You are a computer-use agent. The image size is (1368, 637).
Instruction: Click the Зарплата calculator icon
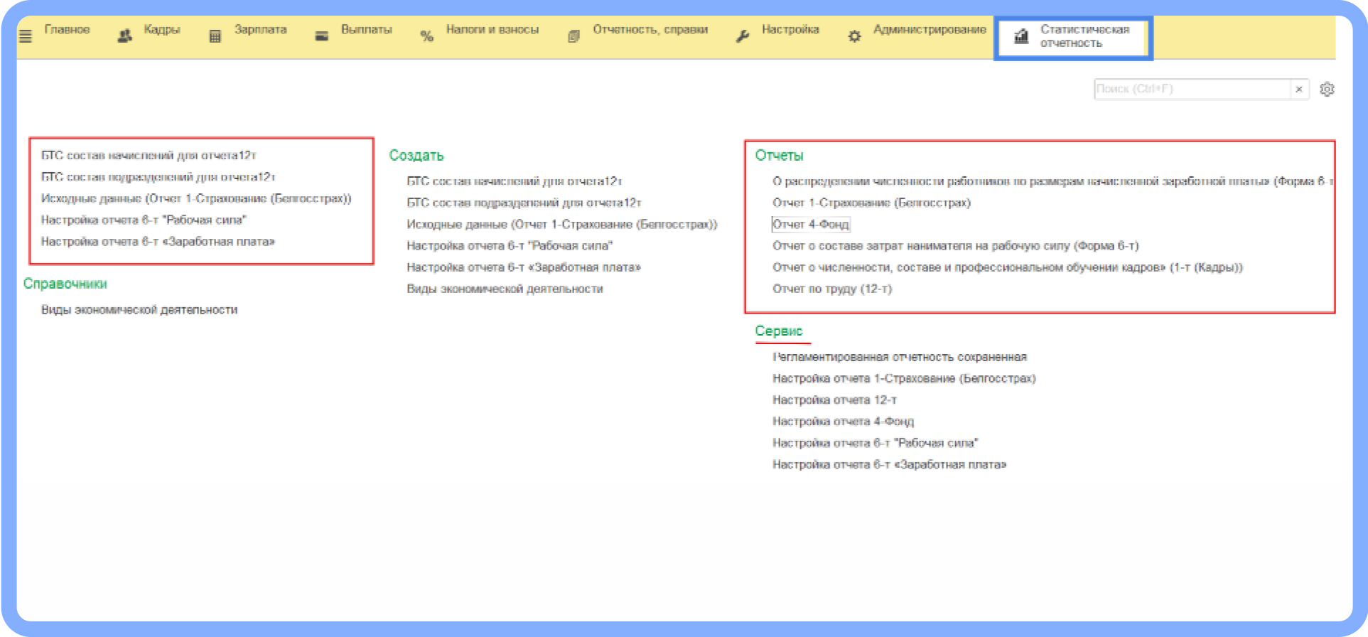coord(215,36)
